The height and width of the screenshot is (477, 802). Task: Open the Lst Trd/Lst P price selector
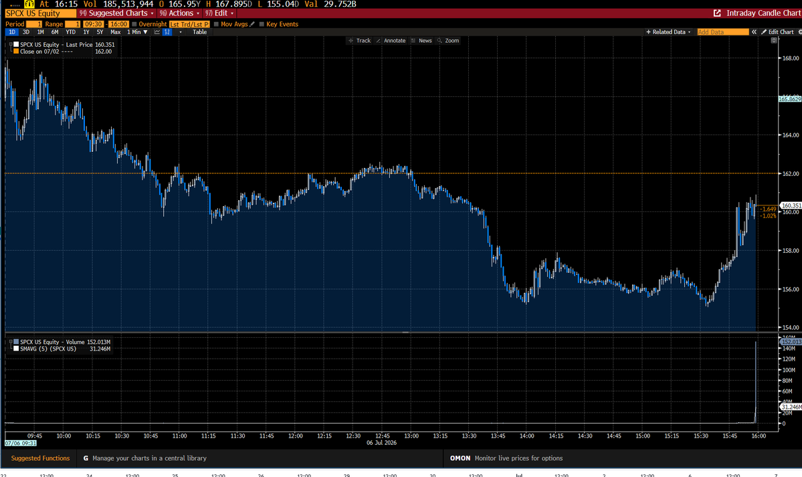point(189,24)
